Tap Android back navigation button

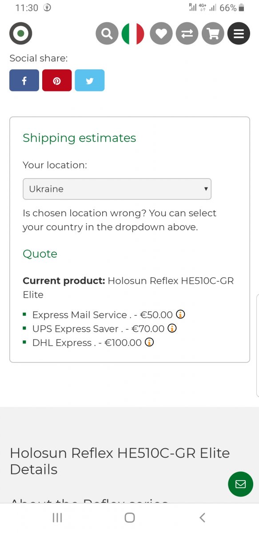(x=202, y=517)
